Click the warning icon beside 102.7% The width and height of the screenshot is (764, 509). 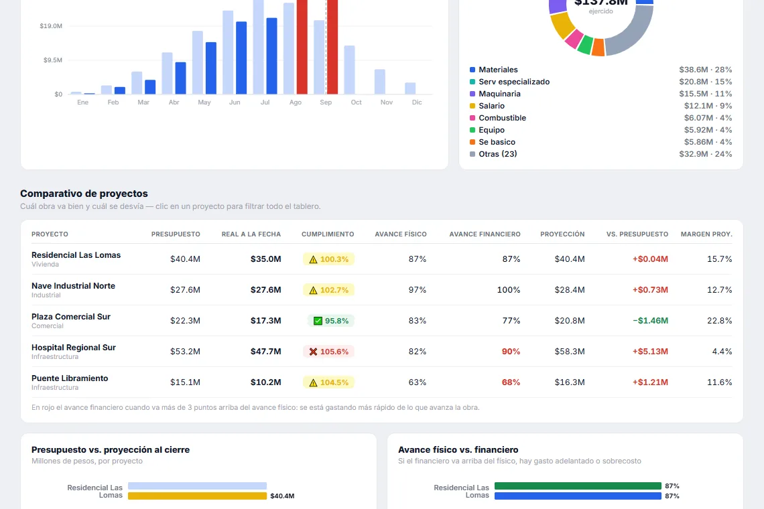point(313,290)
